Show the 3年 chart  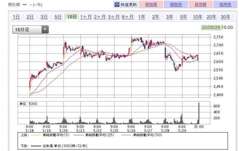pos(170,17)
